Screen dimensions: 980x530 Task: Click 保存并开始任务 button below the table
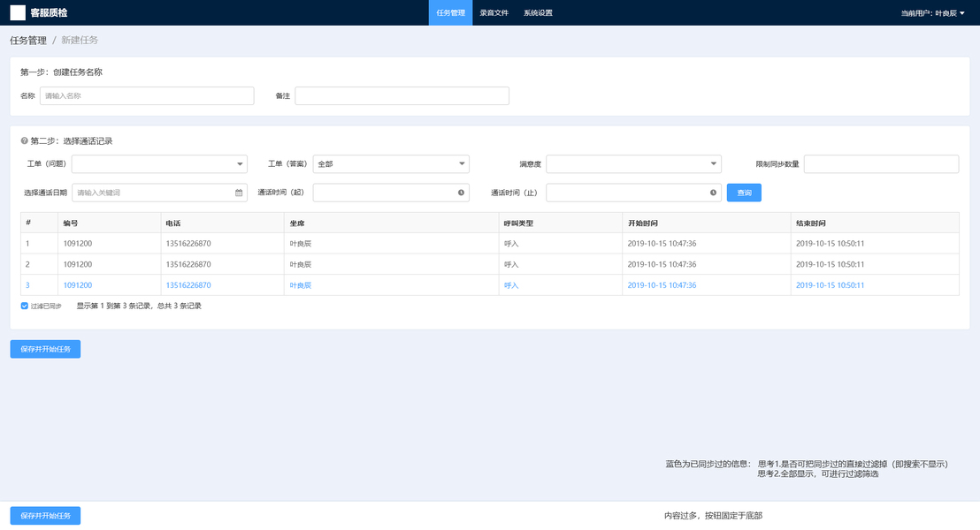pyautogui.click(x=46, y=350)
